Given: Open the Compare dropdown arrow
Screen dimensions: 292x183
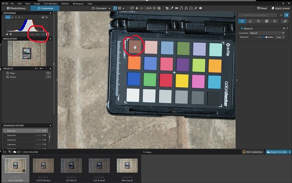Looking at the screenshot, I should point(110,8).
